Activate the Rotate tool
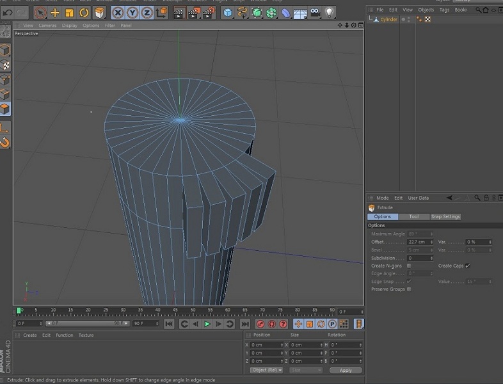 (x=84, y=13)
